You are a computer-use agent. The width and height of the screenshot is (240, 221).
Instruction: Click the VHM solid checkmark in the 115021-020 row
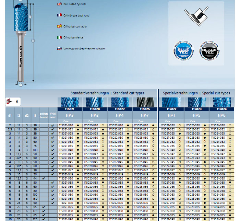tap(52, 126)
